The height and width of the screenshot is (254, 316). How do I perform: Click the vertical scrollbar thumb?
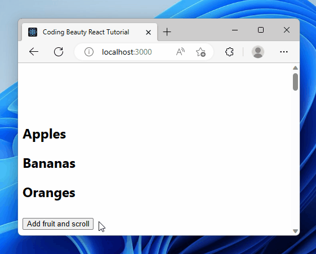[295, 82]
